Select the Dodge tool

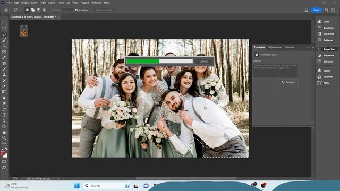4,103
